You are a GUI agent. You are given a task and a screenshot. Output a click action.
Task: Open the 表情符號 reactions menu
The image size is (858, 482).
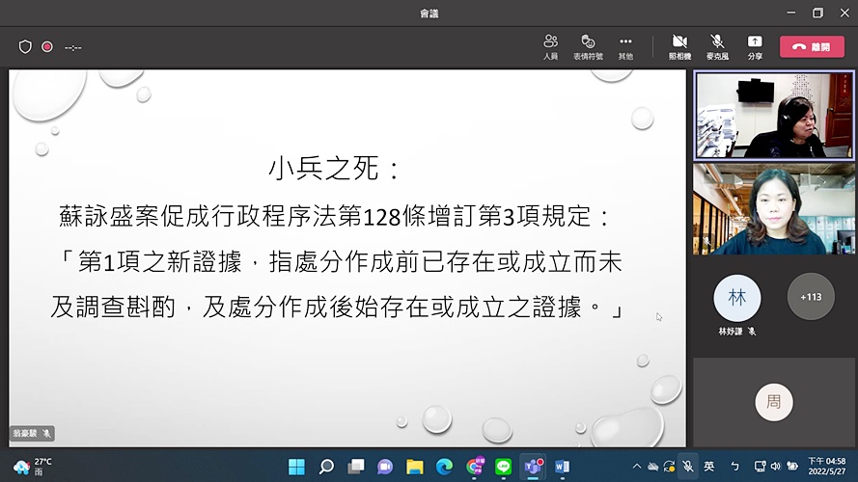coord(587,46)
